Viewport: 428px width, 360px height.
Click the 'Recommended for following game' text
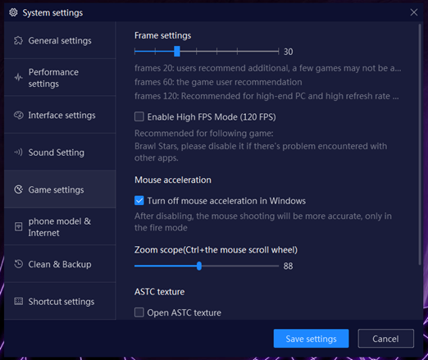pyautogui.click(x=203, y=133)
